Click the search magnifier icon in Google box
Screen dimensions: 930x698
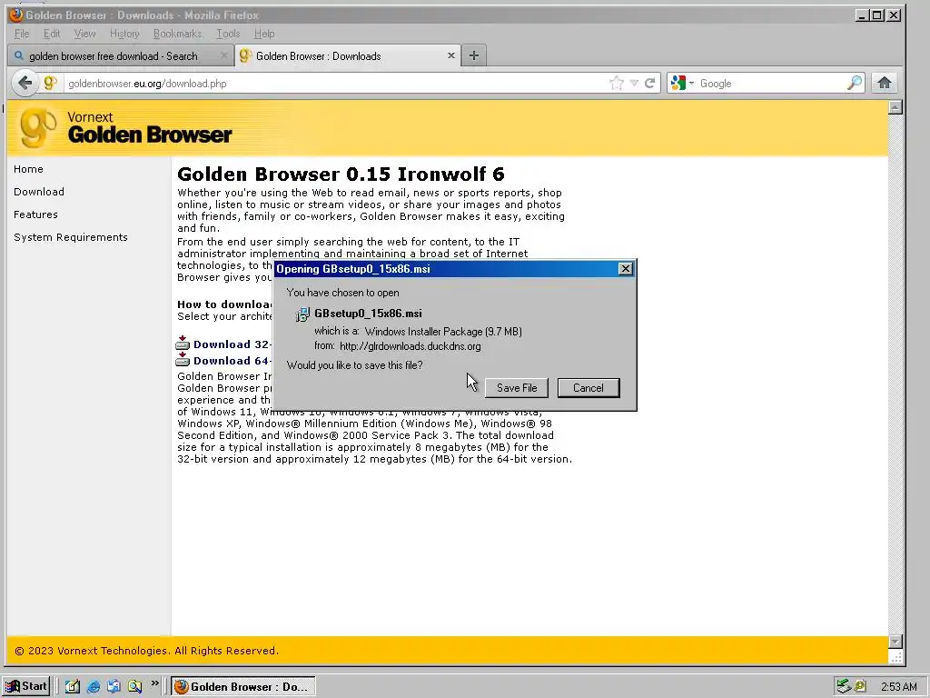pos(854,83)
